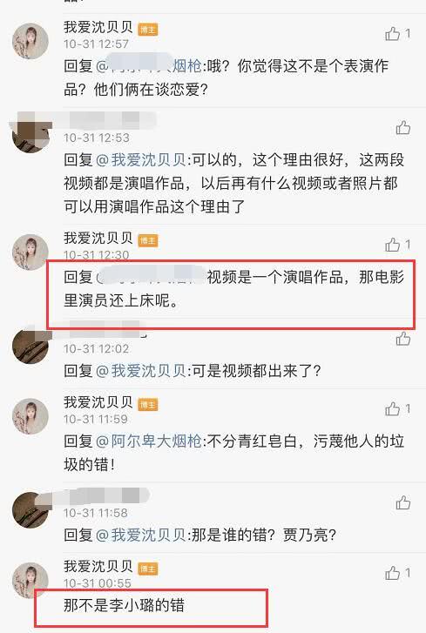Screen dimensions: 426x633
Task: Select the comment text 那不是李小璐的错
Action: (124, 605)
